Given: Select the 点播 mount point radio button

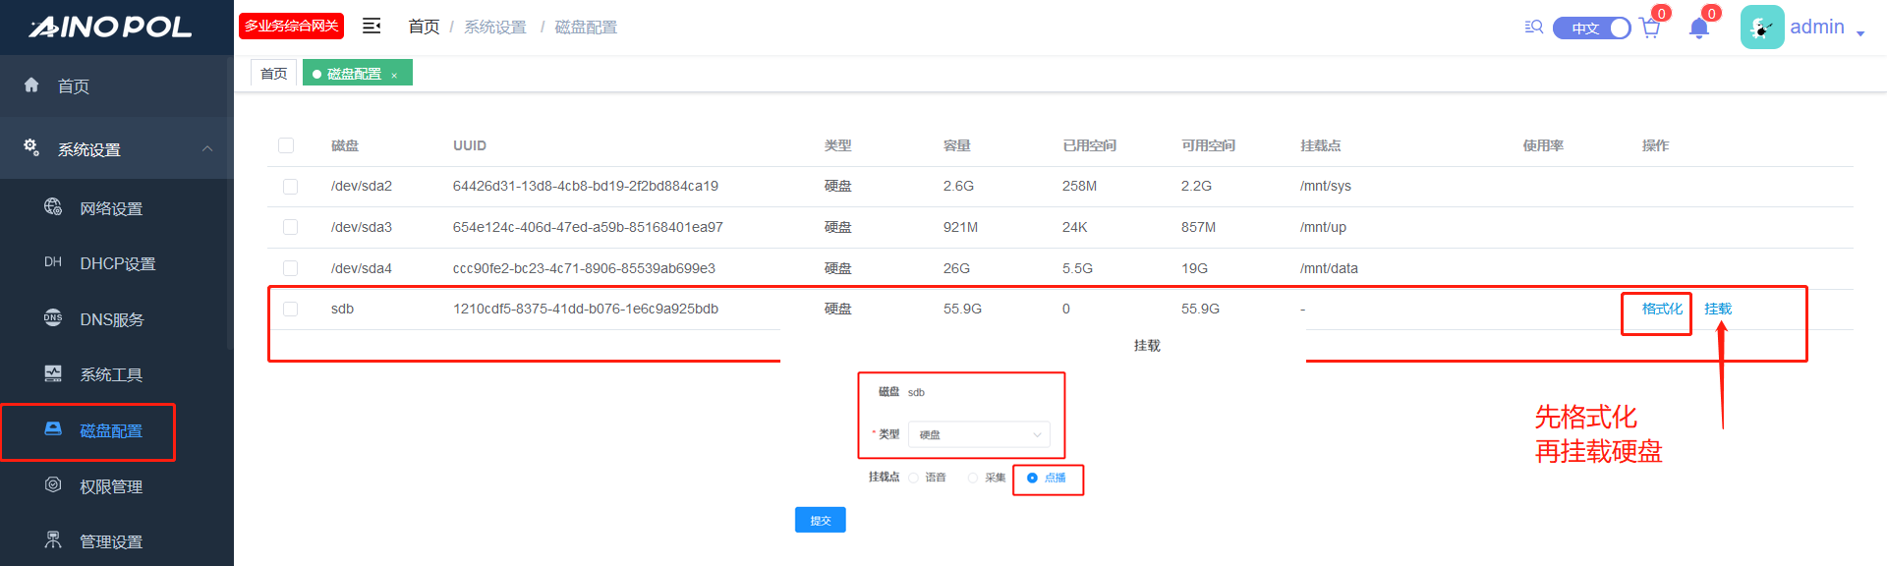Looking at the screenshot, I should pos(1032,479).
